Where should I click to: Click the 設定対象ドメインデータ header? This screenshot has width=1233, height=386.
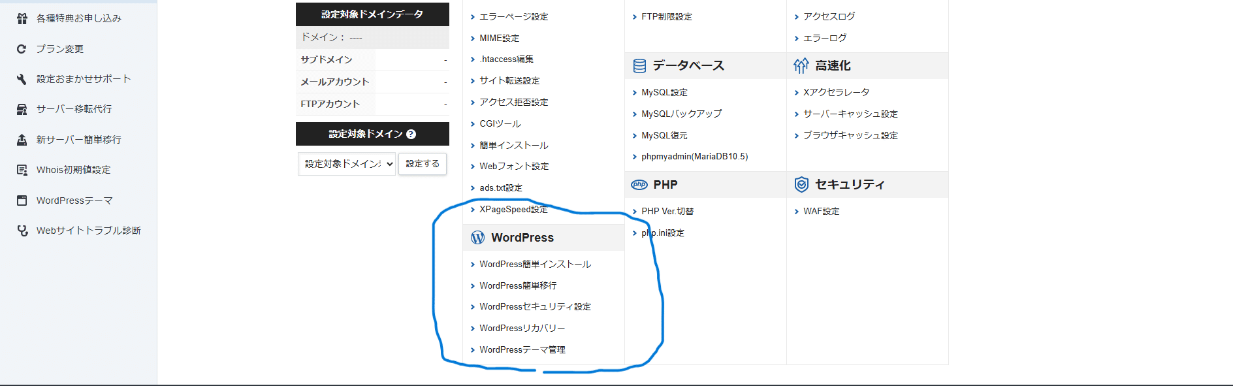click(x=372, y=14)
